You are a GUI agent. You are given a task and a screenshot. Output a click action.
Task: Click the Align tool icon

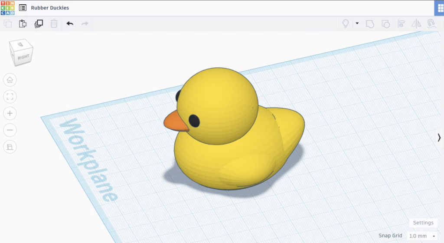[x=401, y=23]
